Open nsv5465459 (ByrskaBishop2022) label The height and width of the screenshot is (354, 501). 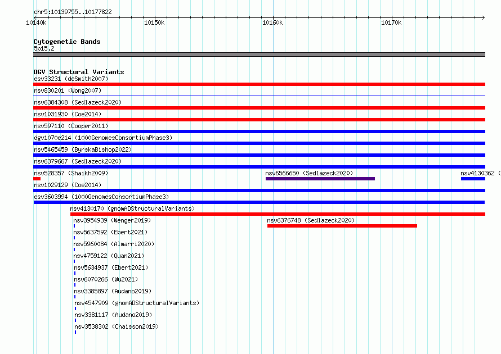tap(83, 149)
